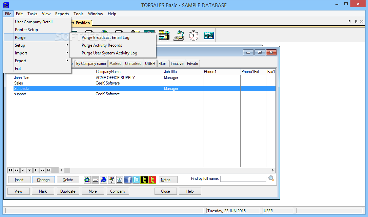Click the magnifier search icon by name field
368x217 pixels.
pyautogui.click(x=271, y=178)
